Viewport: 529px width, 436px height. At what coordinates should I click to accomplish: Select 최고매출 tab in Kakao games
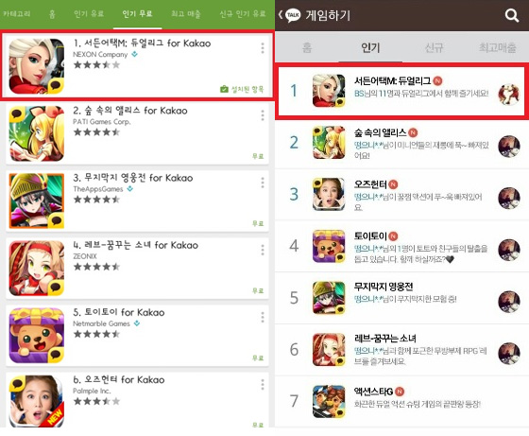tap(497, 47)
